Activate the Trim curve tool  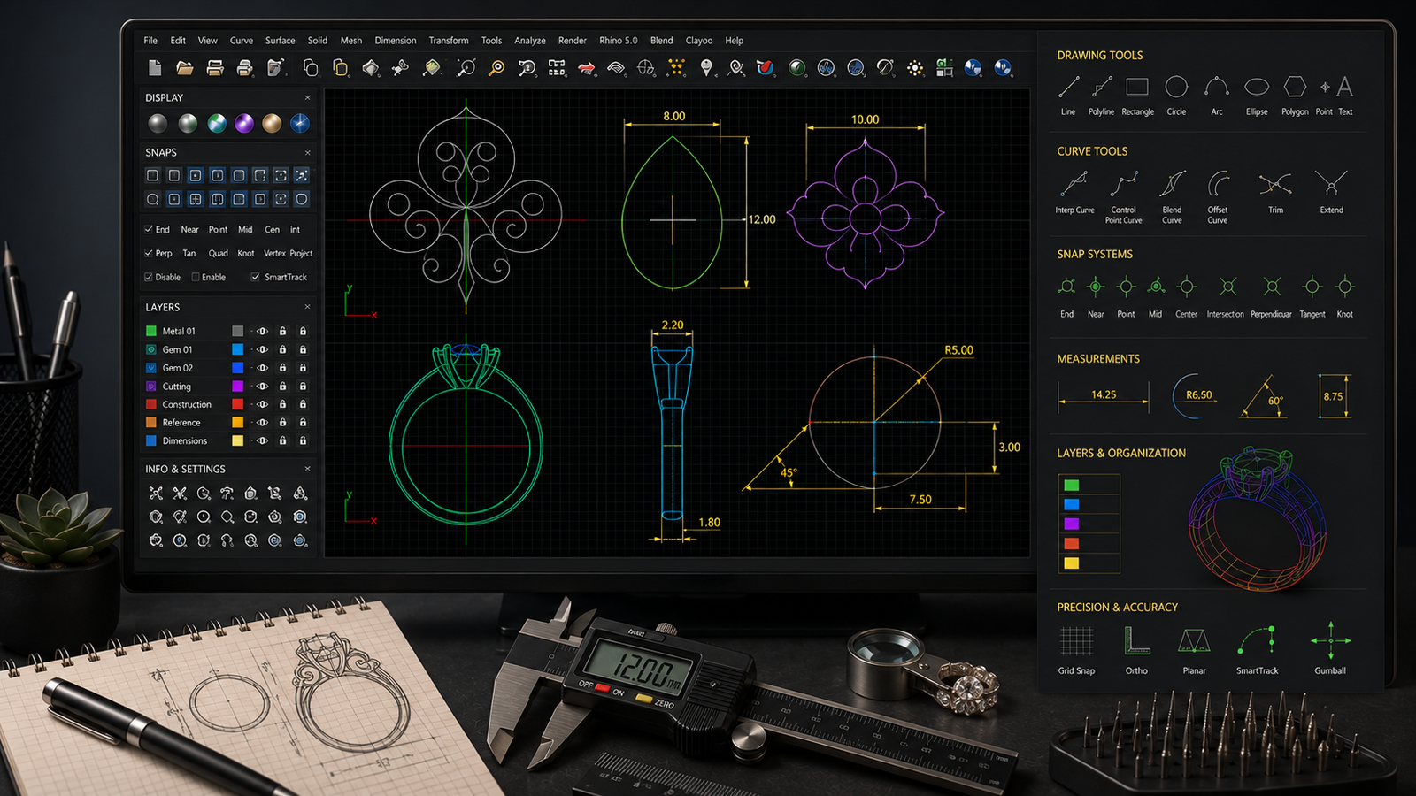point(1275,183)
